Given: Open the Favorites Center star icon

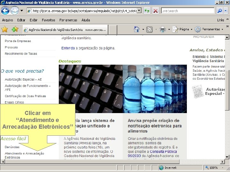Looking at the screenshot, I should click(4, 29).
